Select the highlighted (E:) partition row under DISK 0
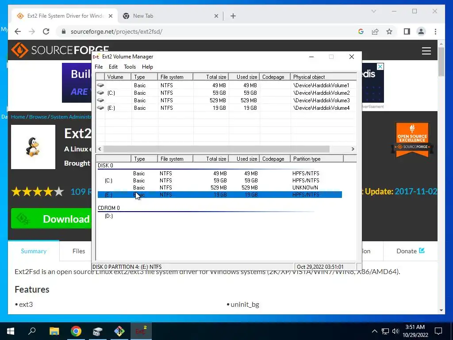This screenshot has width=453, height=340. coord(219,195)
